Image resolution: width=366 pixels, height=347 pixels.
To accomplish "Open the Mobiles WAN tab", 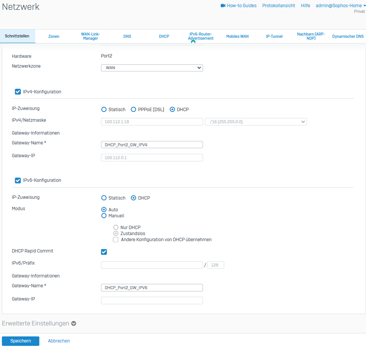I will [x=237, y=36].
